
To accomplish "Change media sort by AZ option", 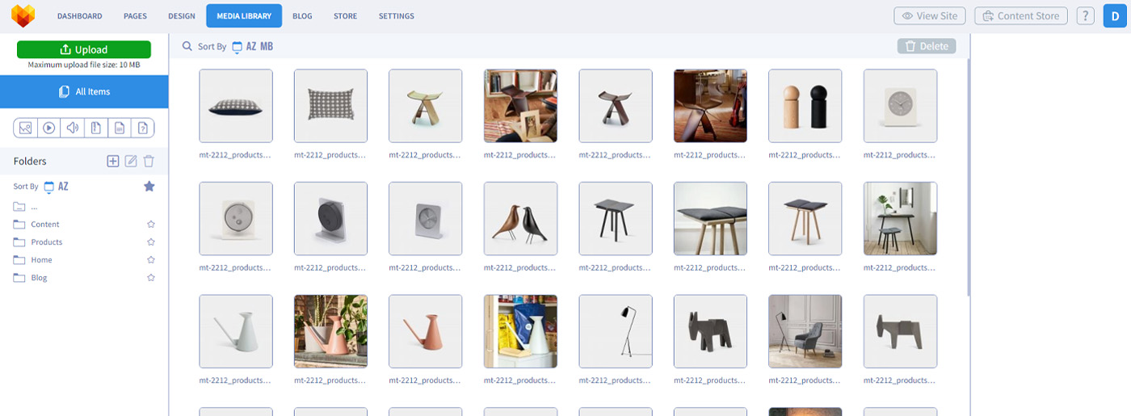I will pos(251,47).
